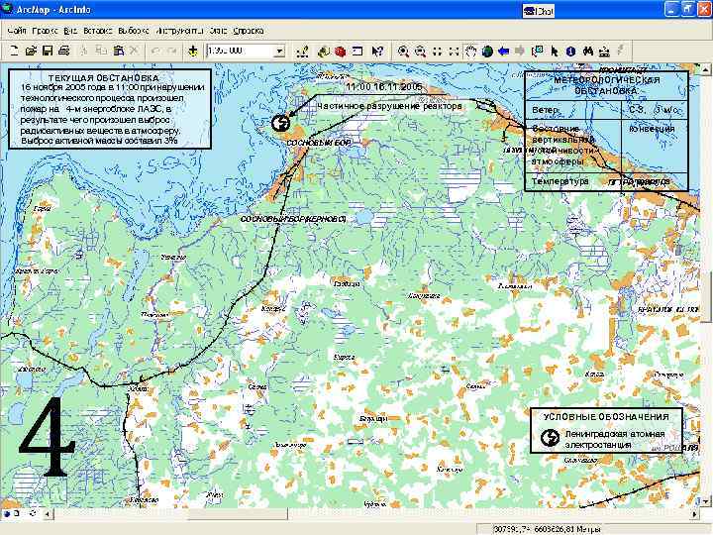The width and height of the screenshot is (713, 535).
Task: Open the Файл menu
Action: [17, 31]
